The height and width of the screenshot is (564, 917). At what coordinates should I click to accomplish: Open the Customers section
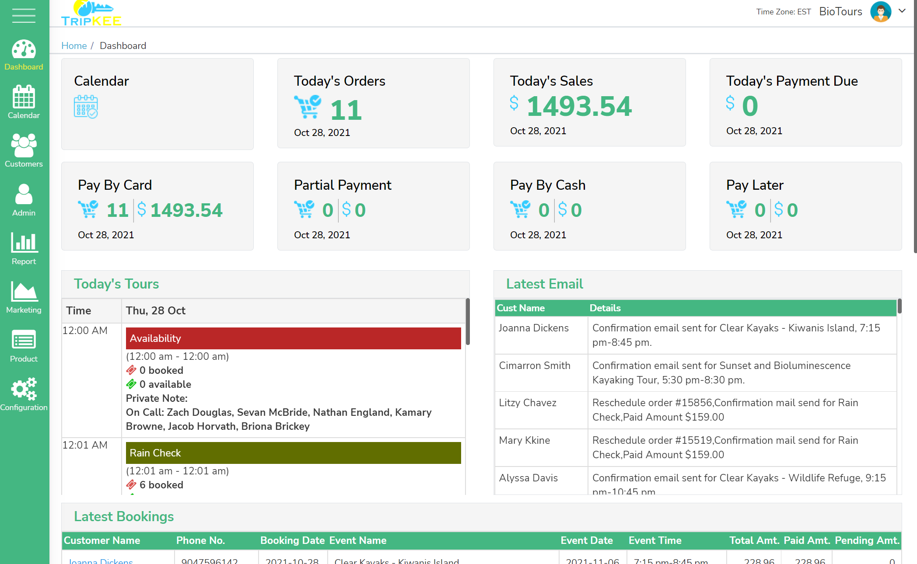coord(24,151)
